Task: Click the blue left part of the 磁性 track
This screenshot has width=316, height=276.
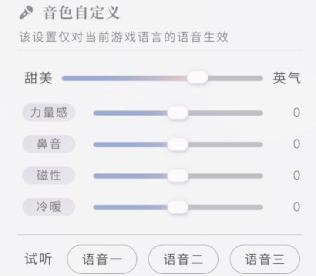Action: [x=131, y=176]
